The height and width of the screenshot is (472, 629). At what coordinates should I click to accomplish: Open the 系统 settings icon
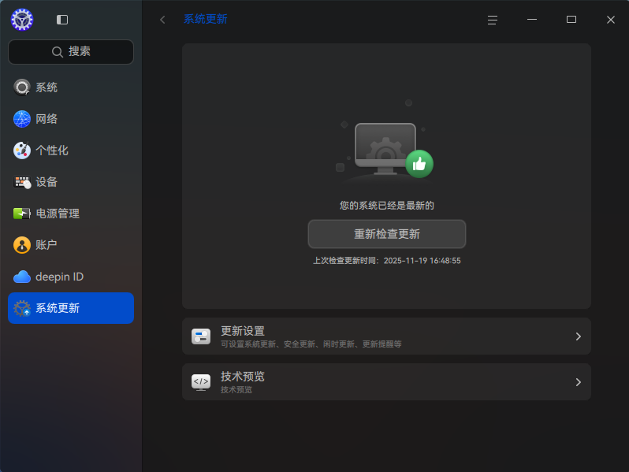pyautogui.click(x=21, y=87)
